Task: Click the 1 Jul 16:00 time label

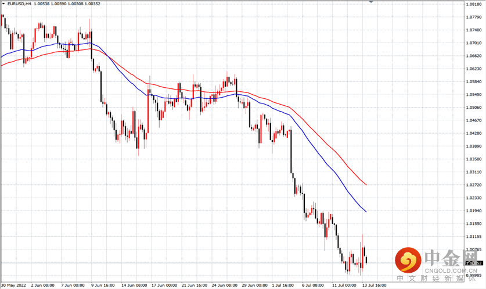Action: [283, 285]
